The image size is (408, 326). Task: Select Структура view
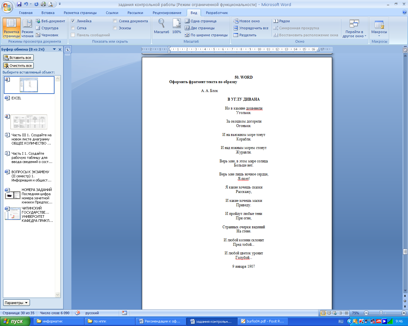click(47, 28)
